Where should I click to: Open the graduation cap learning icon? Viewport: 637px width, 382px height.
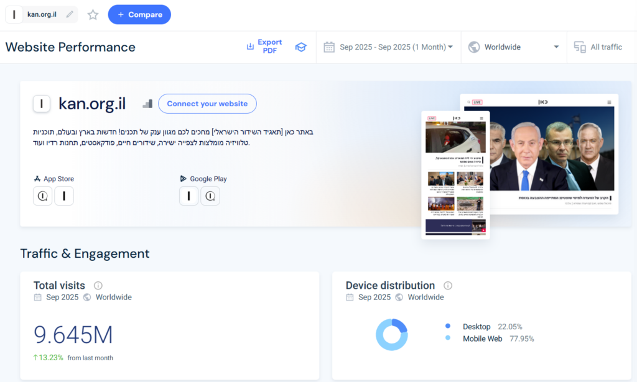click(300, 47)
